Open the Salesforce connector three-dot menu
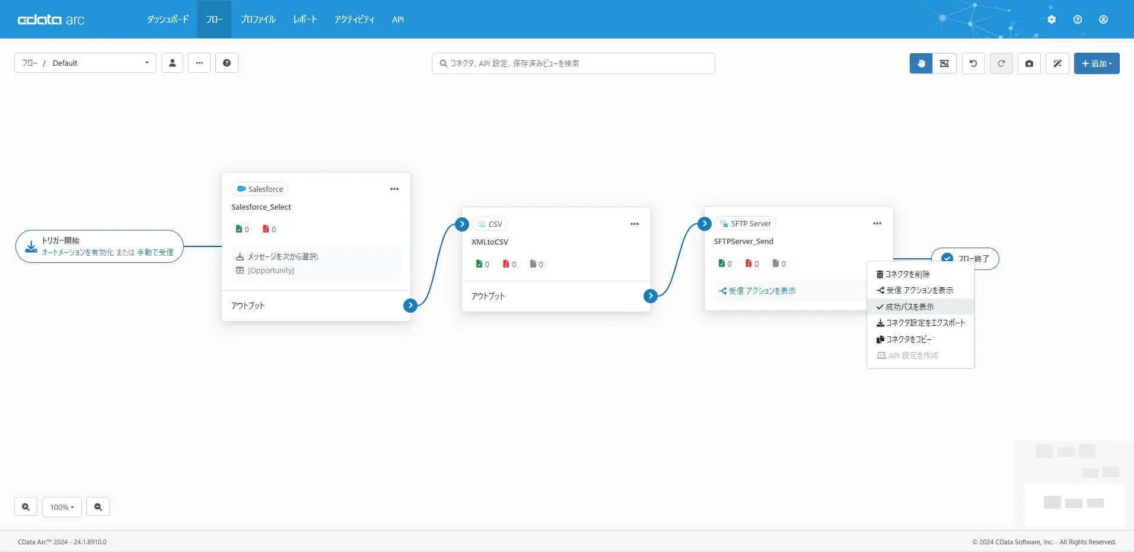Viewport: 1134px width, 552px height. click(394, 189)
